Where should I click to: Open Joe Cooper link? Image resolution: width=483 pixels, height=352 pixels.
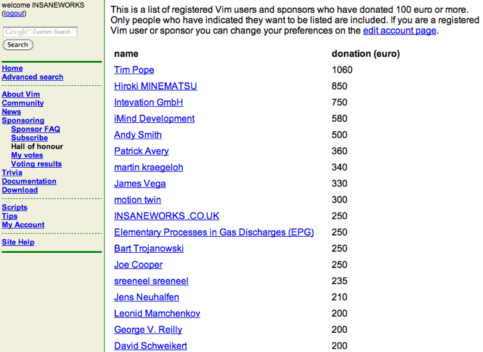coord(139,265)
